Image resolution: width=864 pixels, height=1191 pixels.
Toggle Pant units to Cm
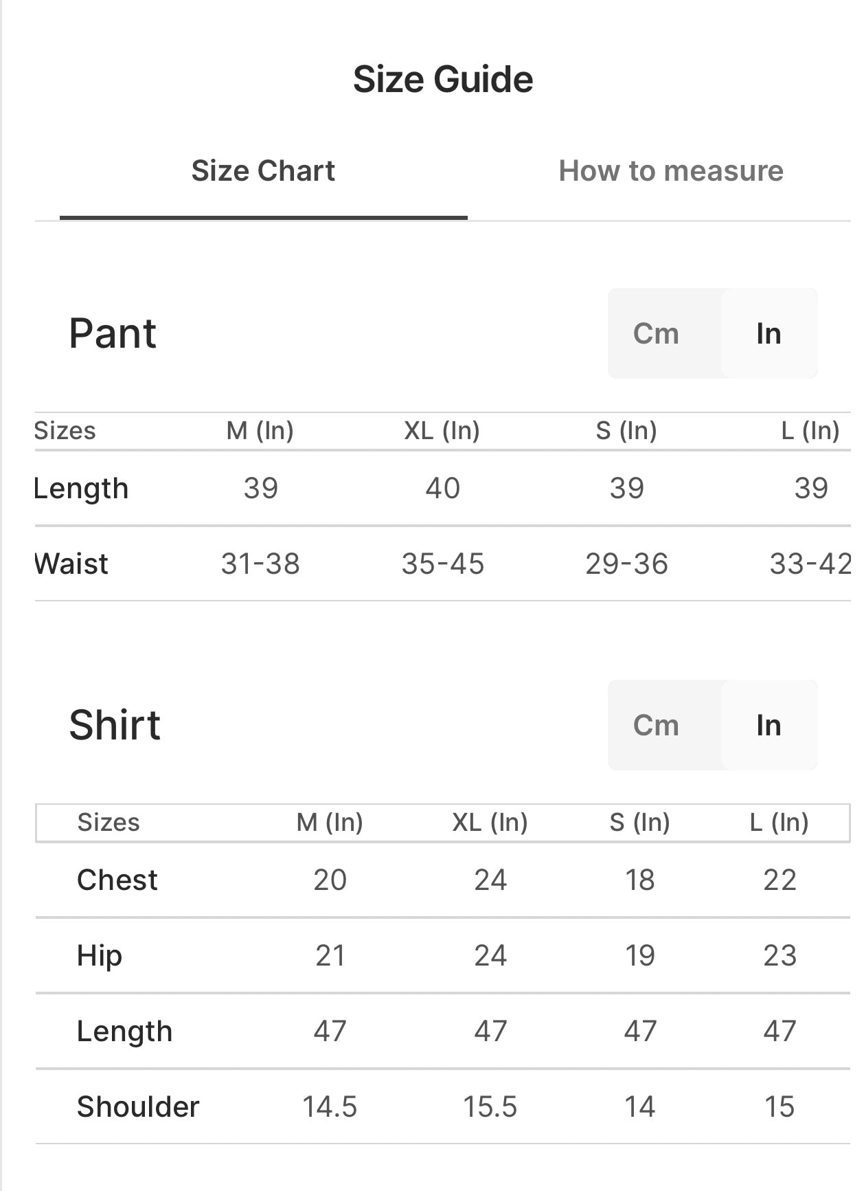(656, 333)
